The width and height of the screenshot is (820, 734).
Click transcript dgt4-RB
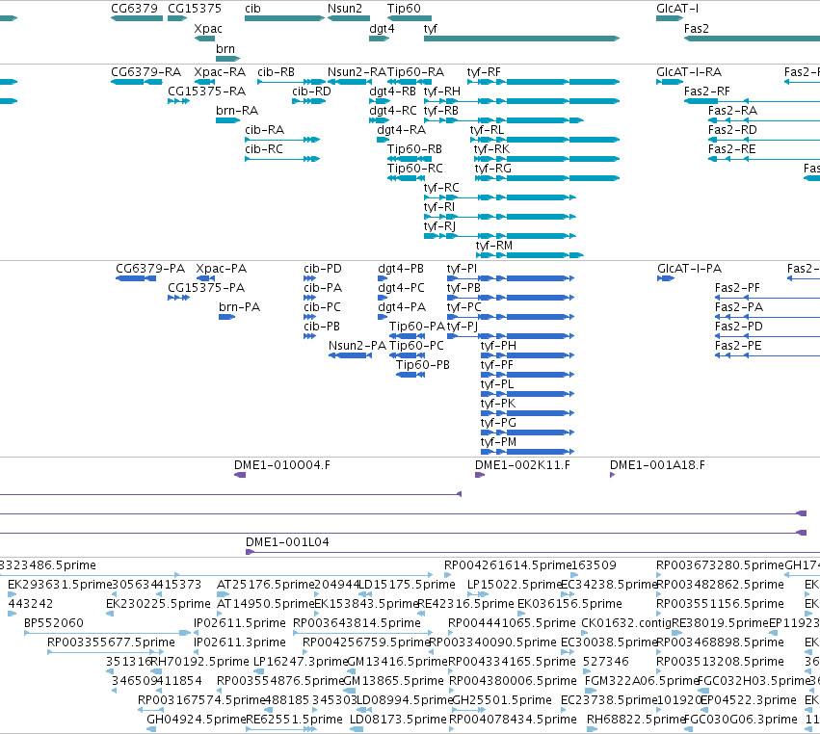coord(380,101)
